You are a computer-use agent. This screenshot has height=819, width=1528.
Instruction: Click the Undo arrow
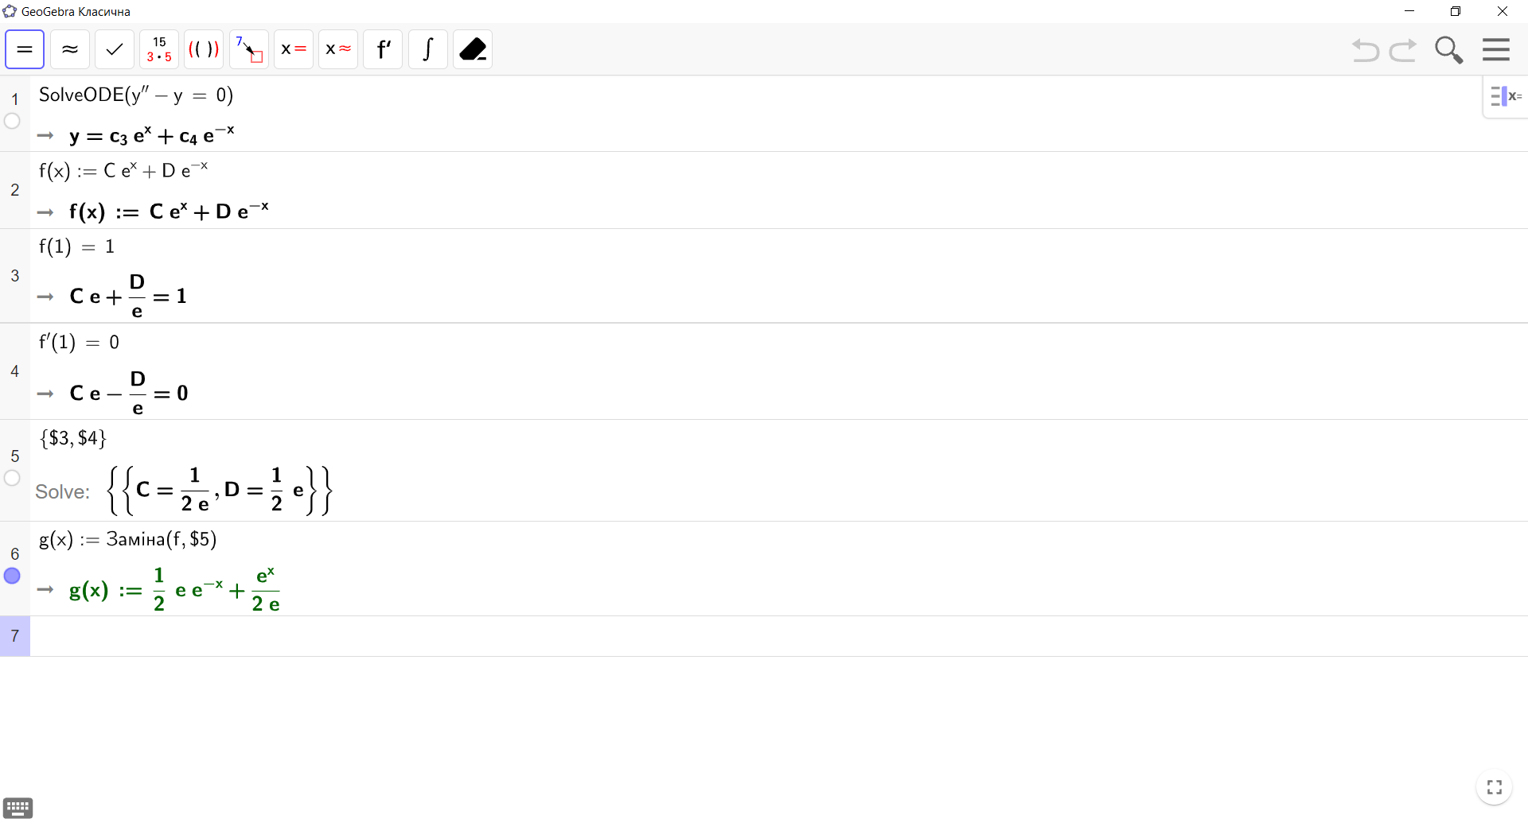pos(1366,50)
